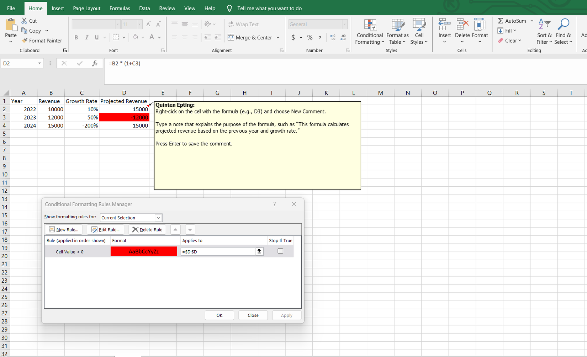Collapse the Applies to range selector
This screenshot has height=357, width=587.
(259, 251)
